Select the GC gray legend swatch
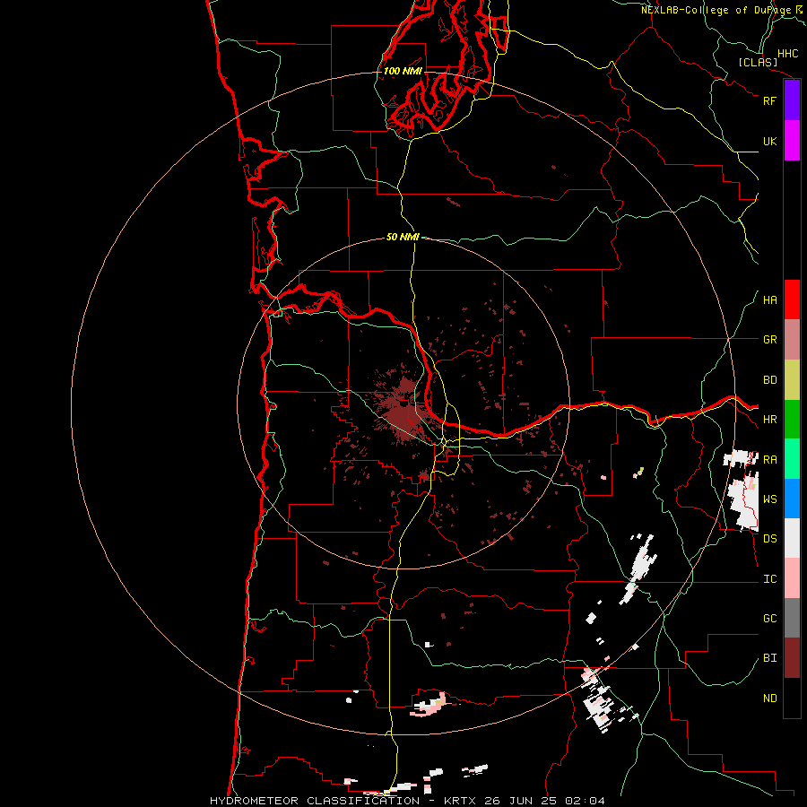 792,618
